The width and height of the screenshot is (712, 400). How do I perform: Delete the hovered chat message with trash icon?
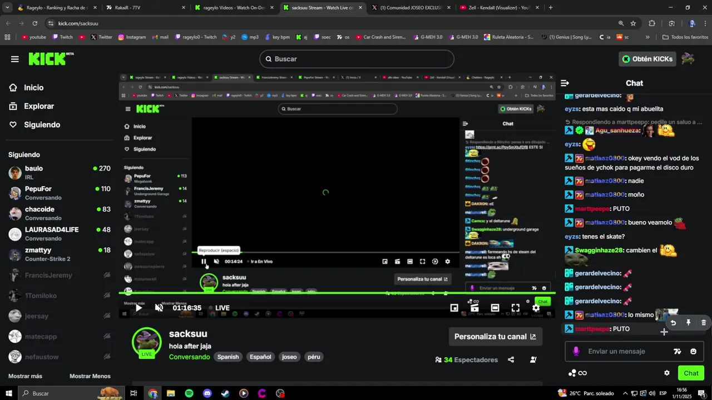coord(703,323)
